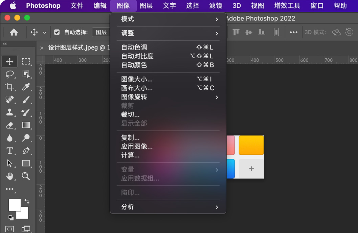
Task: Select the Lasso tool
Action: tap(9, 74)
